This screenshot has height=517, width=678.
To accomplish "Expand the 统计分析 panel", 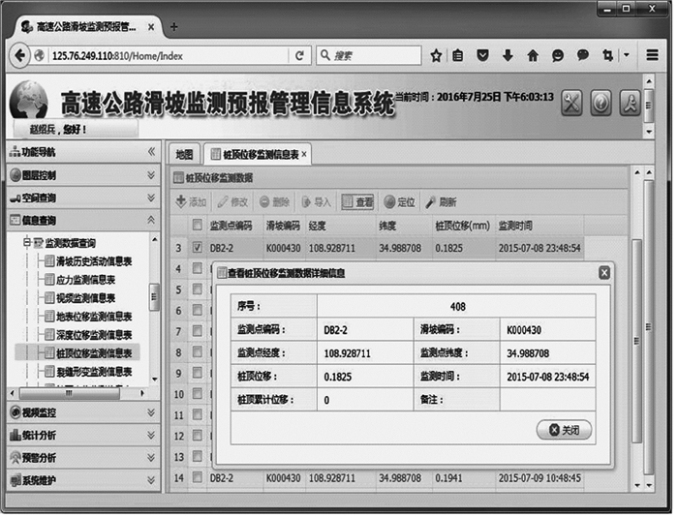I will (x=81, y=435).
